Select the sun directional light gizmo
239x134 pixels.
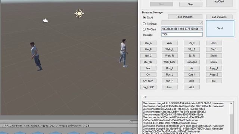[x=79, y=14]
